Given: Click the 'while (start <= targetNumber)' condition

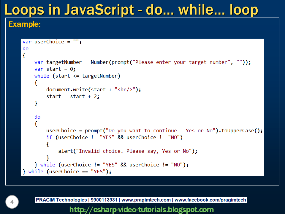Looking at the screenshot, I should coord(68,76).
